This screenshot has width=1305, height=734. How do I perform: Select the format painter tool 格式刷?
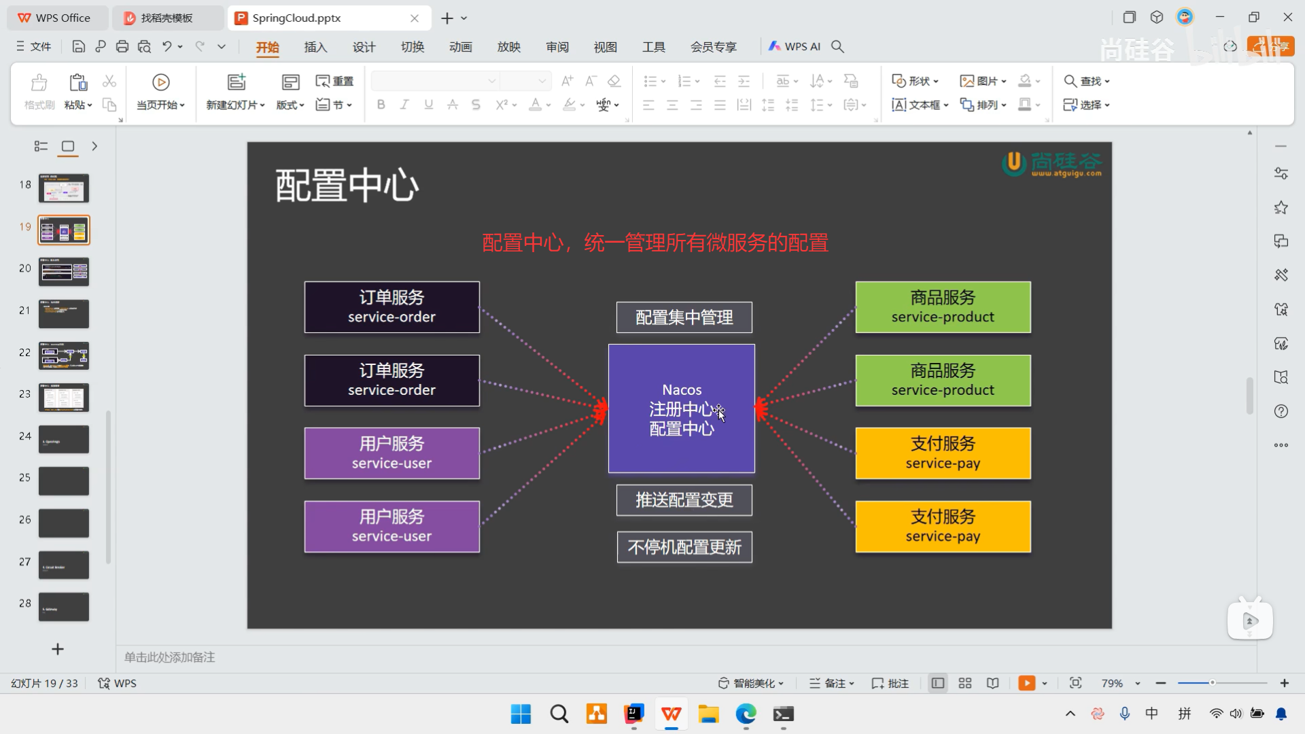(x=39, y=92)
